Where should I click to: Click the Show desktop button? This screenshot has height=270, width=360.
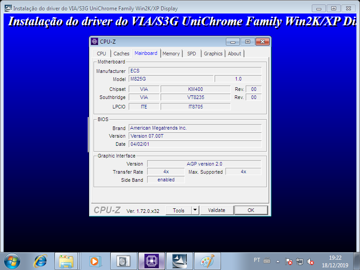[357, 261]
